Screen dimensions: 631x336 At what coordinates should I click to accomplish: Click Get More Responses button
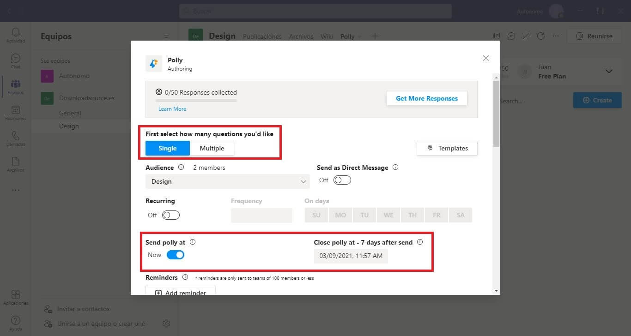427,98
